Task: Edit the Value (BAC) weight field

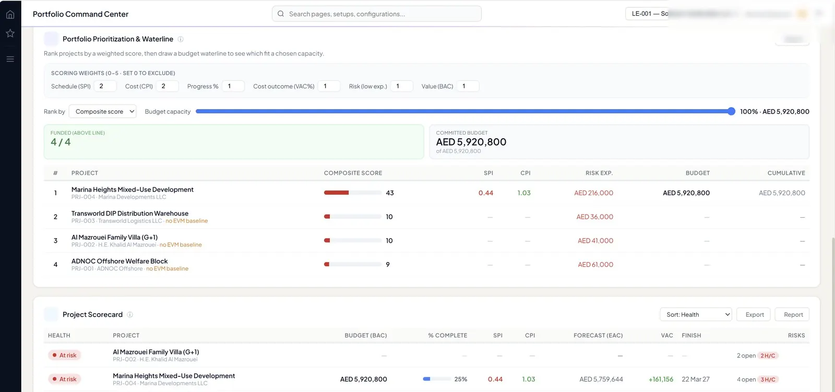Action: click(468, 86)
